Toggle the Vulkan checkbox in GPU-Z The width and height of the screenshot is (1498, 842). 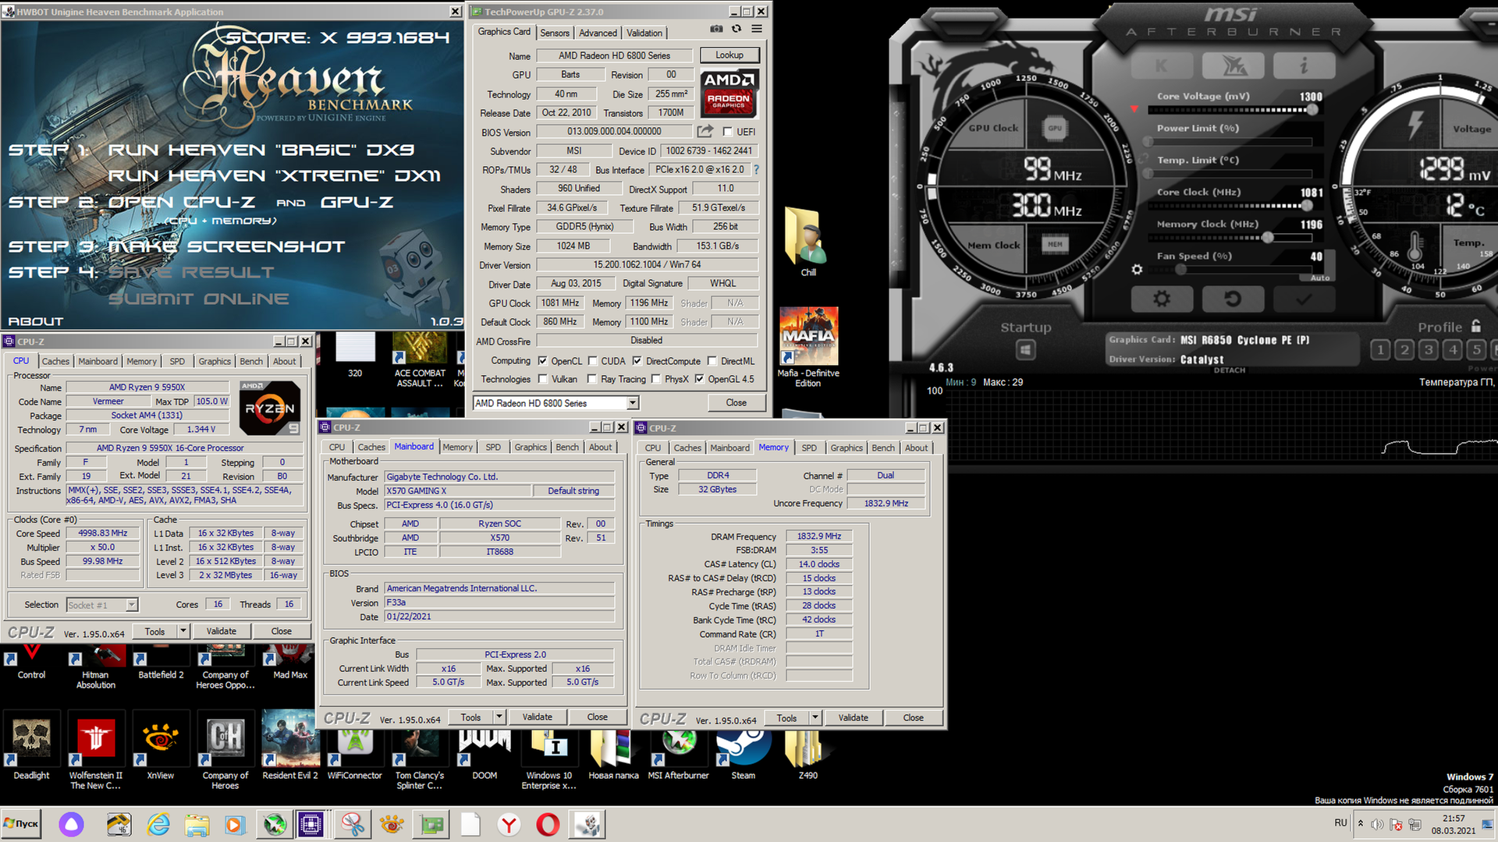(542, 379)
